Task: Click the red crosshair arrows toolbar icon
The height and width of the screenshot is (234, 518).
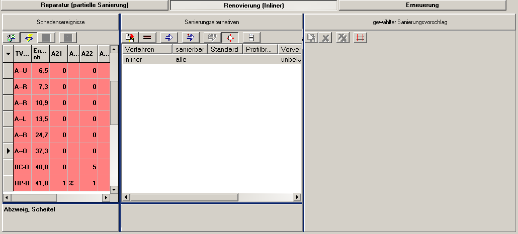Action: coord(230,38)
